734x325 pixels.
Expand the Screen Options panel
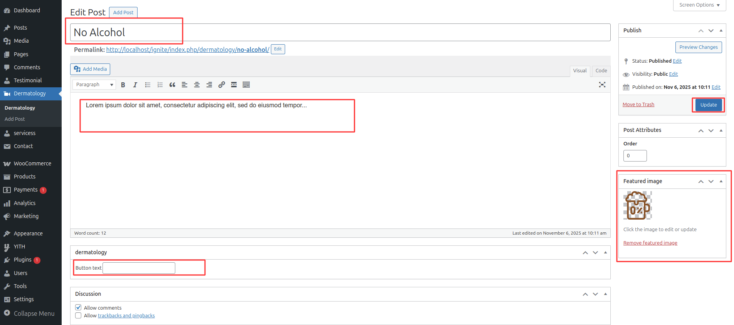tap(699, 5)
